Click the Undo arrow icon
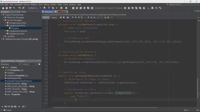 (19, 8)
